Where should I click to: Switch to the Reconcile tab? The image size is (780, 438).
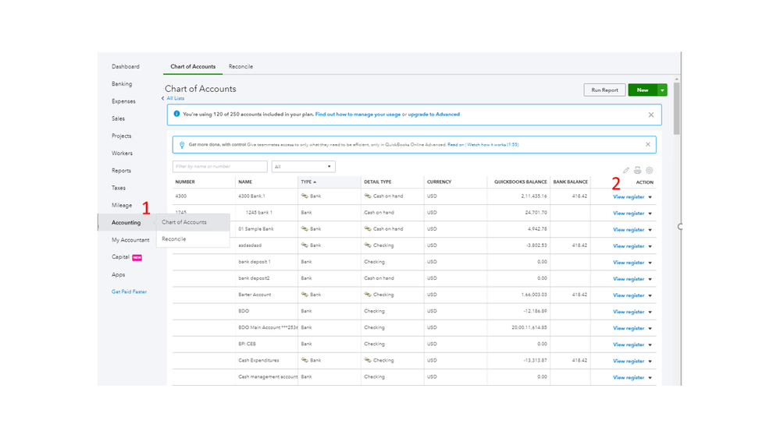(240, 66)
